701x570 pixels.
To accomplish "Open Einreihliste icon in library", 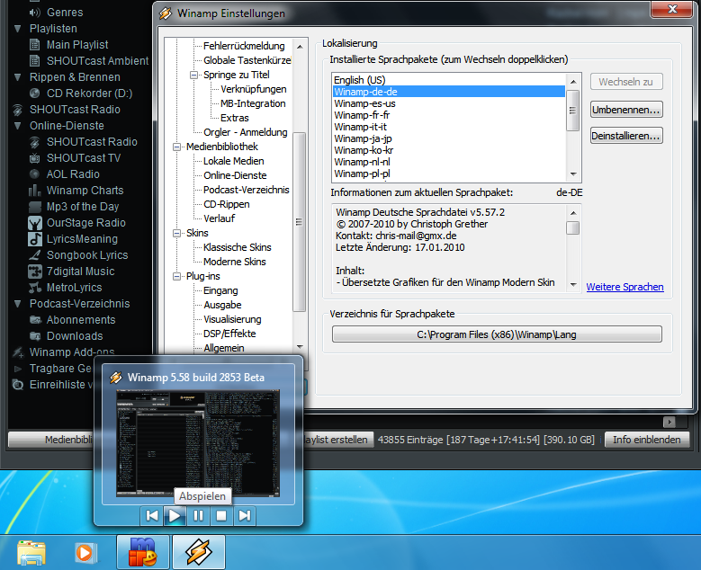I will pos(17,385).
